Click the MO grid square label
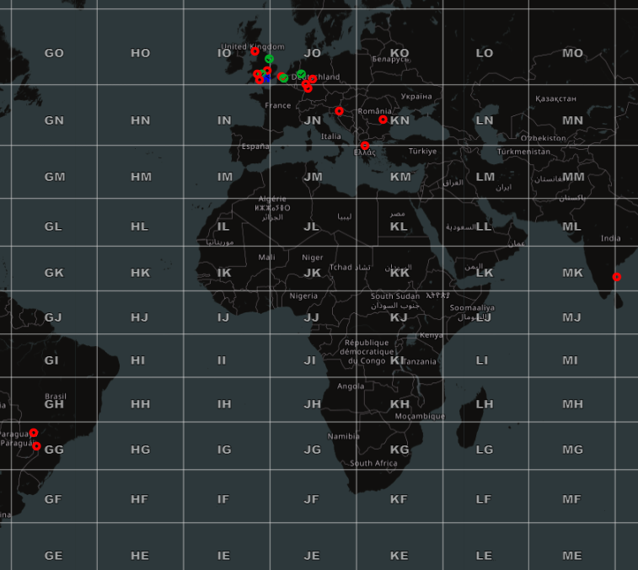Viewport: 638px width, 570px height. (x=572, y=53)
